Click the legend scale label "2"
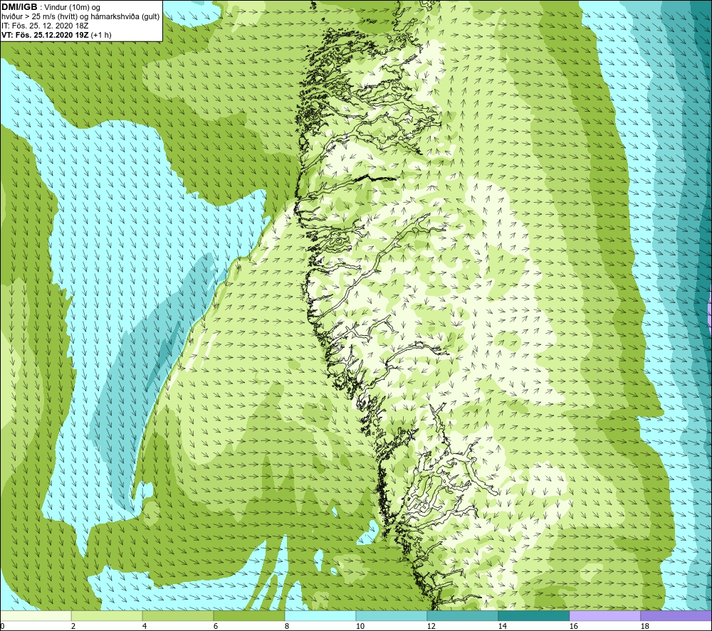This screenshot has height=631, width=712. pyautogui.click(x=73, y=627)
